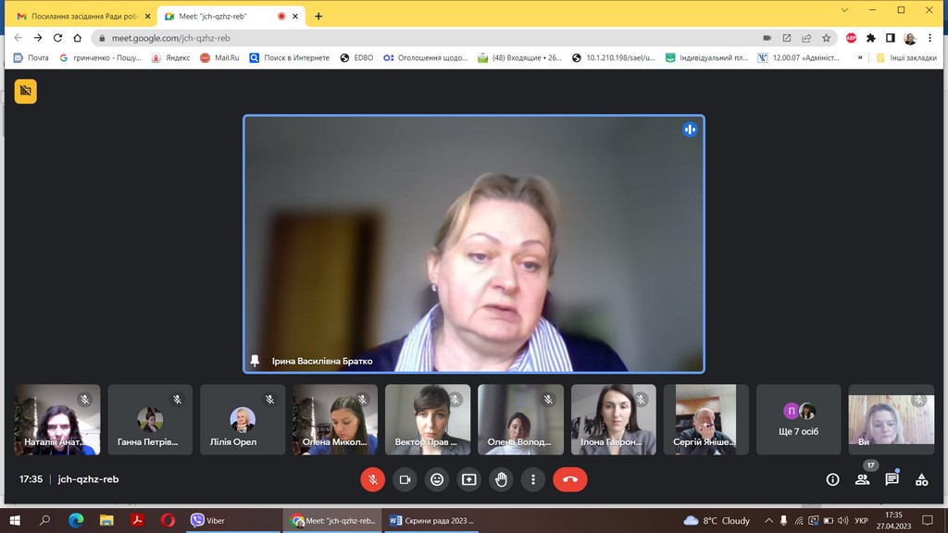The image size is (948, 533).
Task: Open the 'Ще 7 осіб' participants tile
Action: 799,419
